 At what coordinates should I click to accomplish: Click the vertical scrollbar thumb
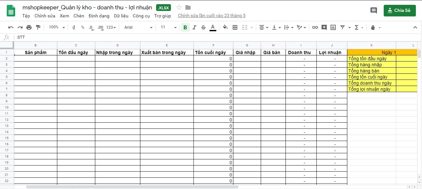pyautogui.click(x=419, y=53)
